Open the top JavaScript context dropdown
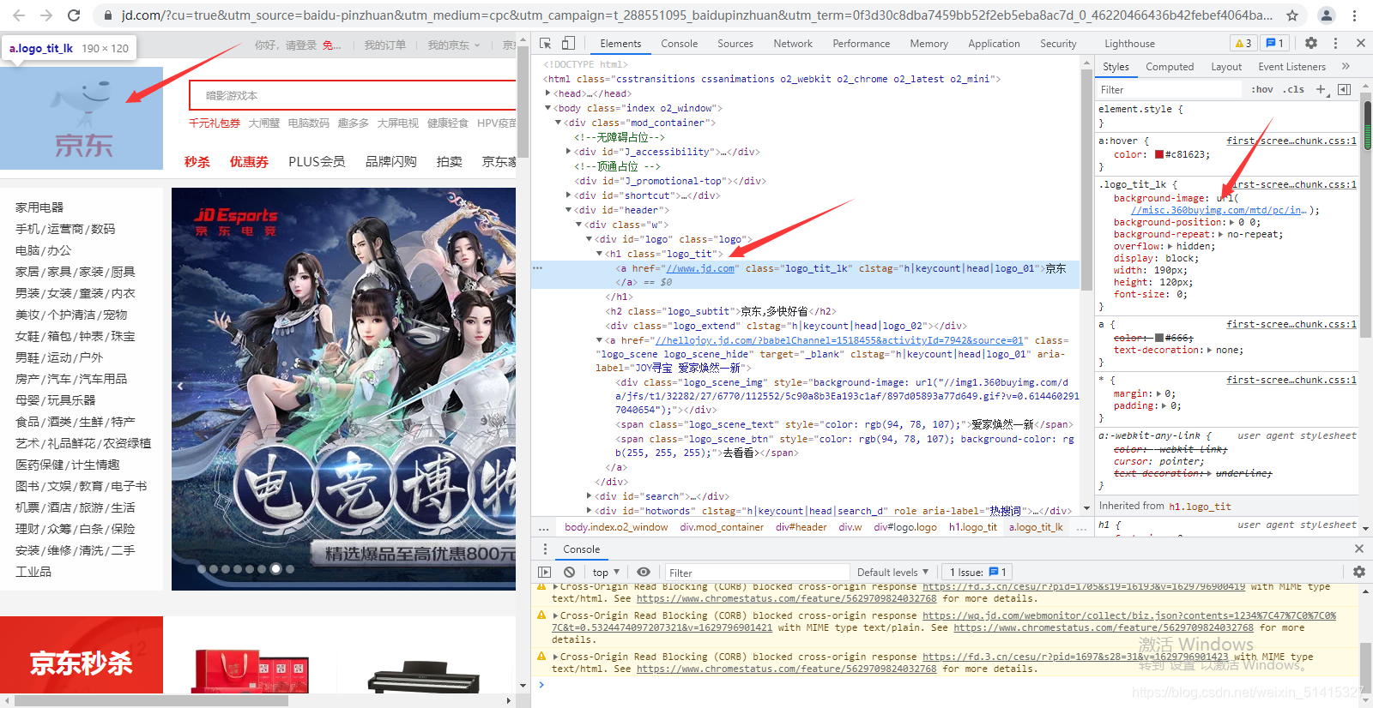 coord(604,572)
